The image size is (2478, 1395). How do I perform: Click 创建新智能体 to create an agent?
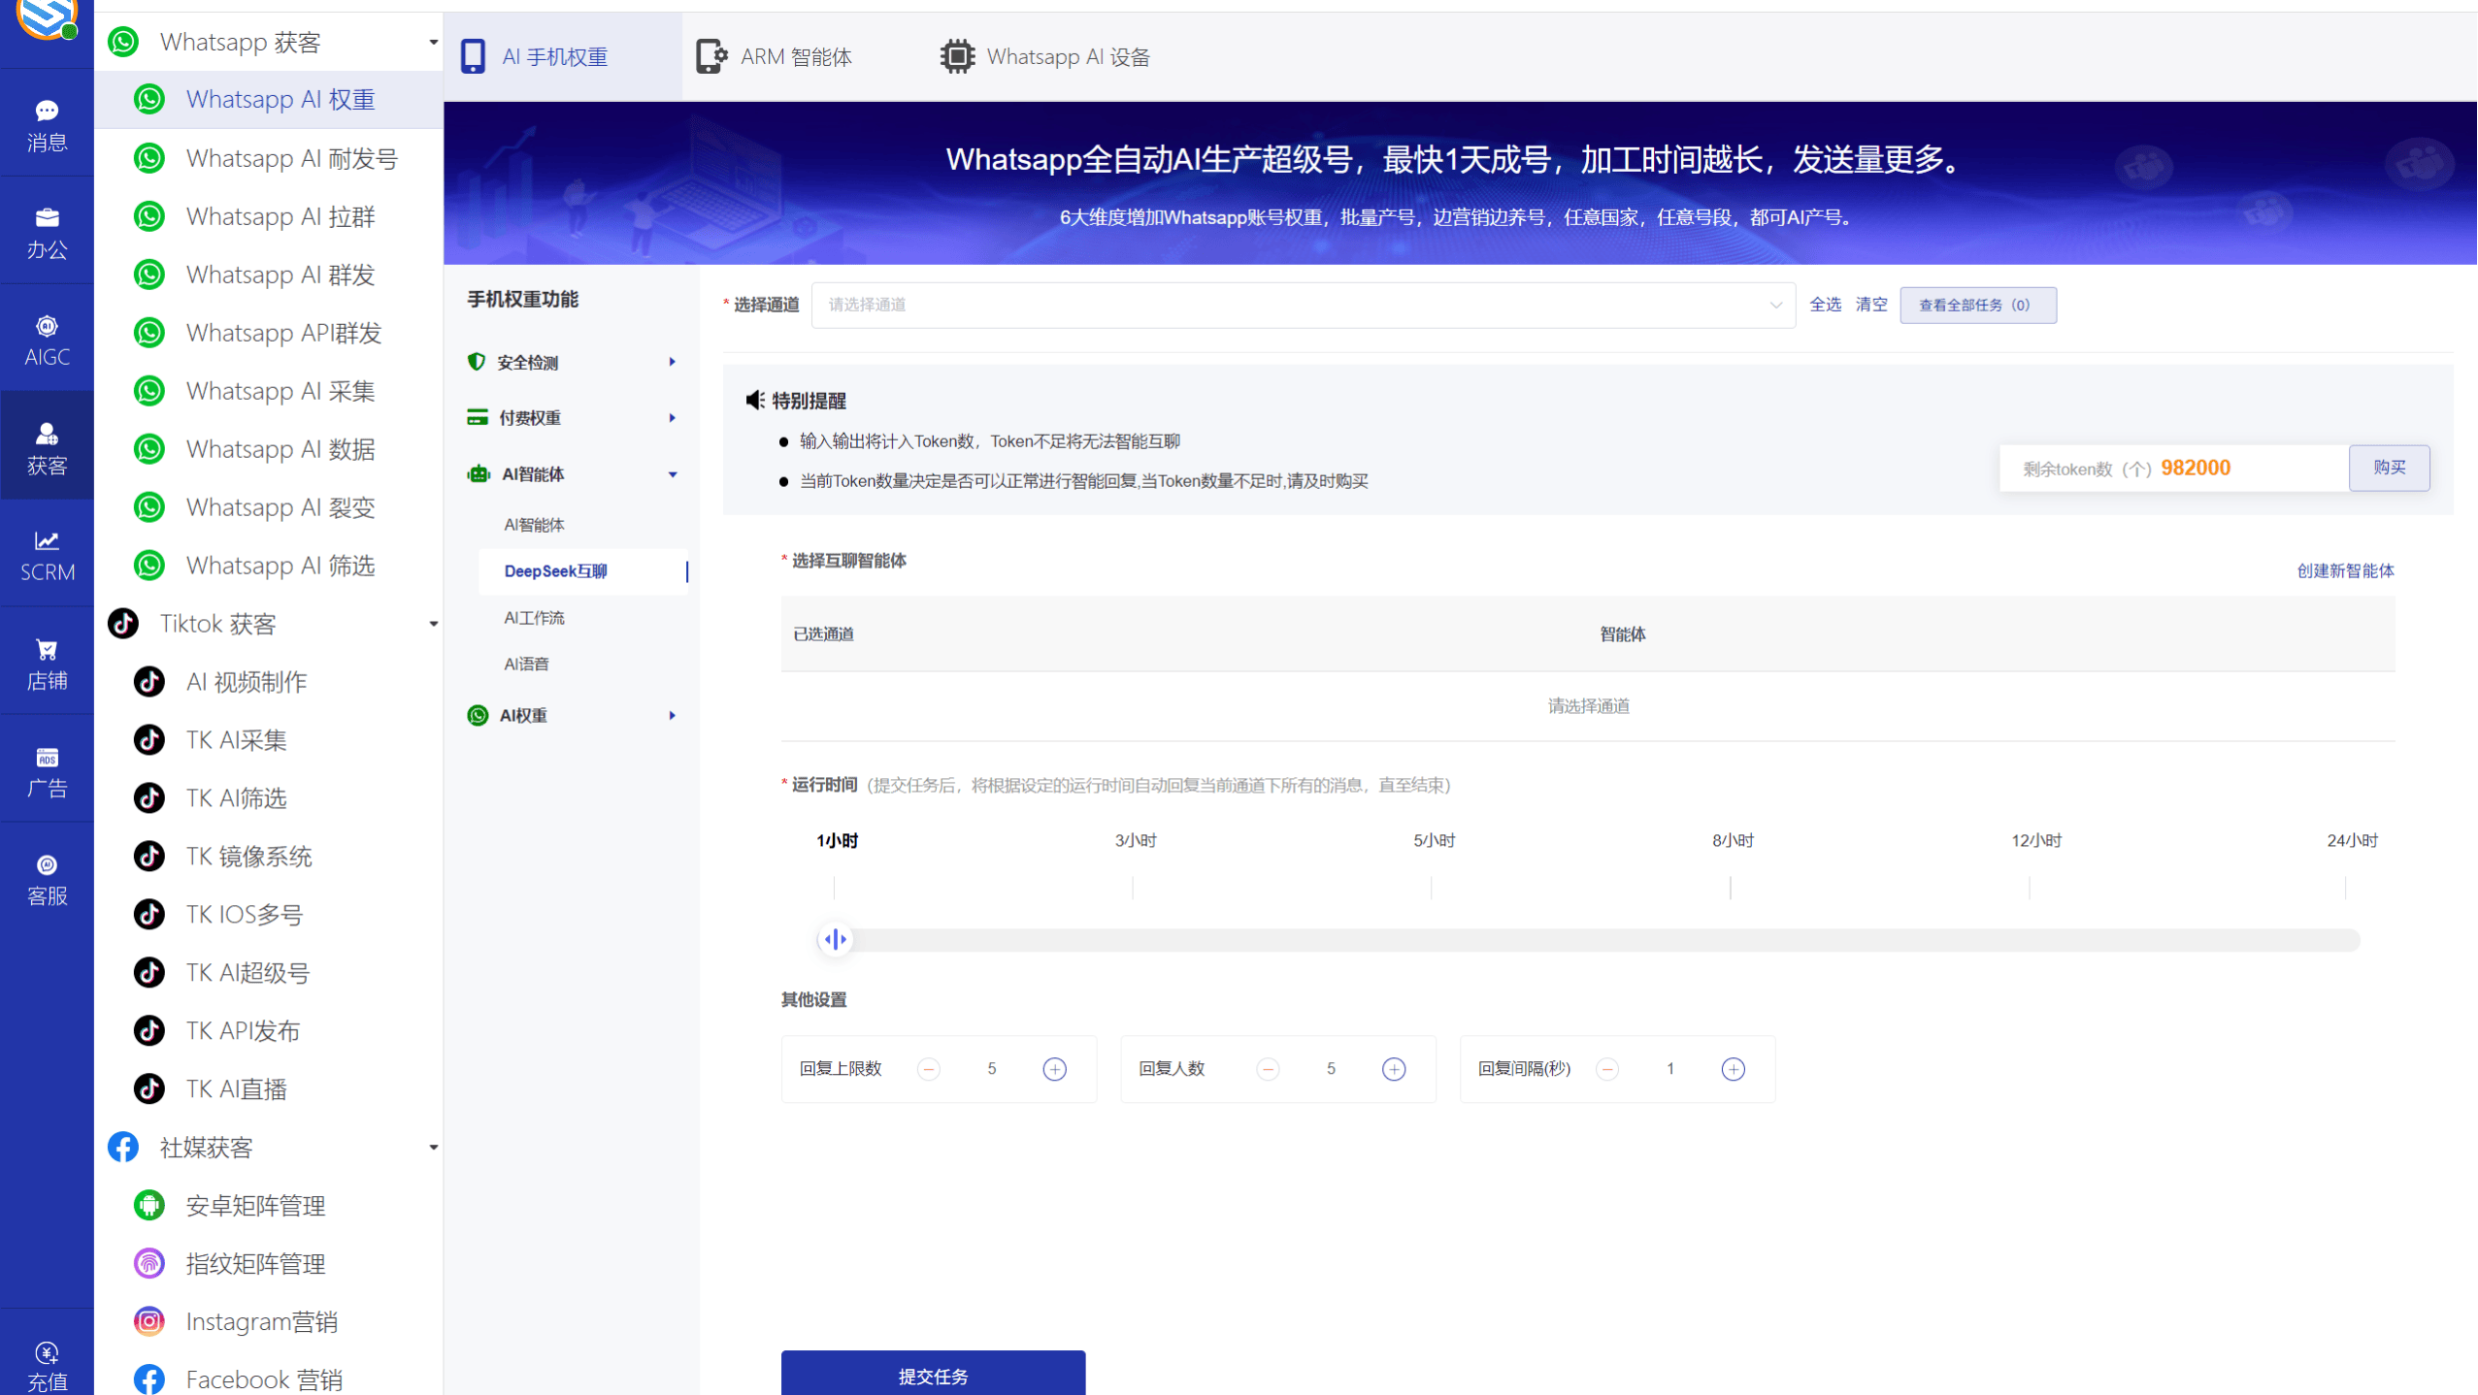pos(2345,570)
